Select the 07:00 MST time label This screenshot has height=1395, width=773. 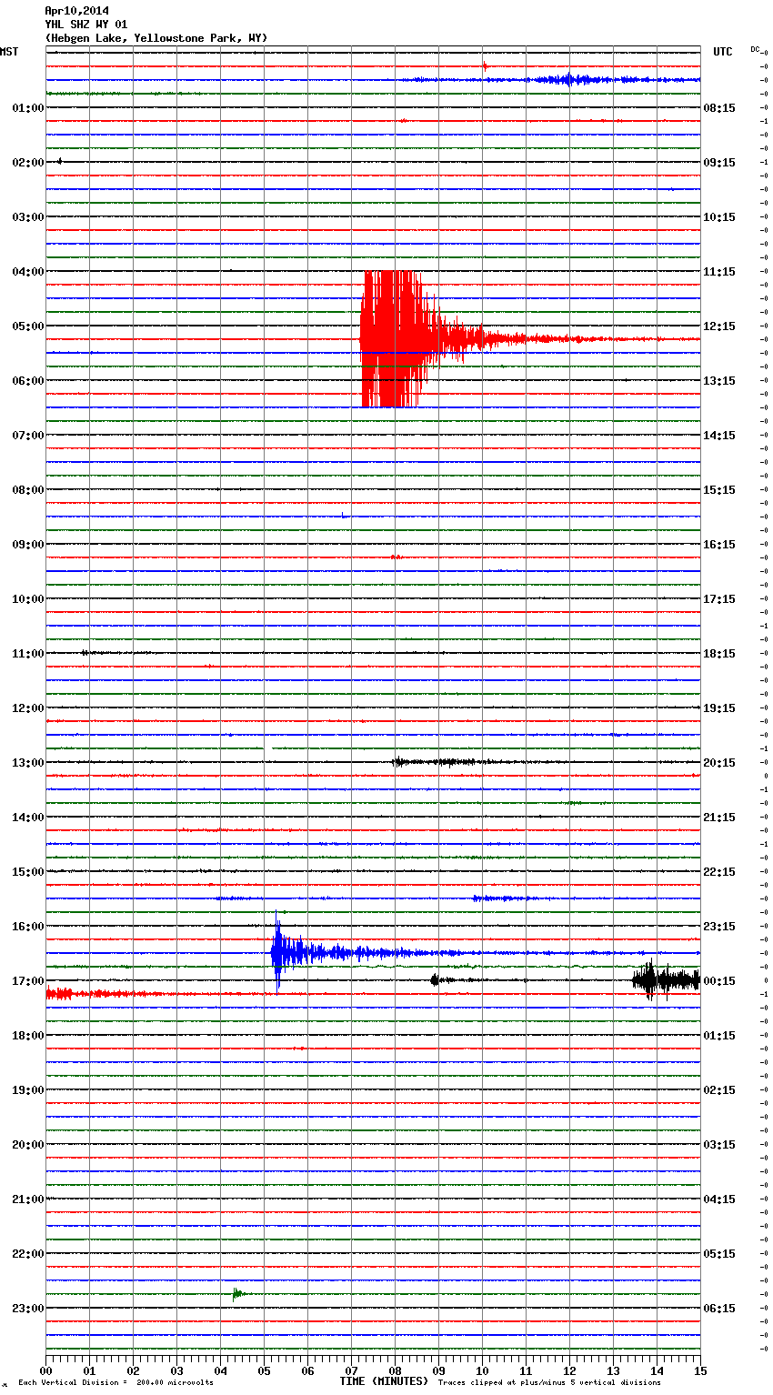coord(28,436)
